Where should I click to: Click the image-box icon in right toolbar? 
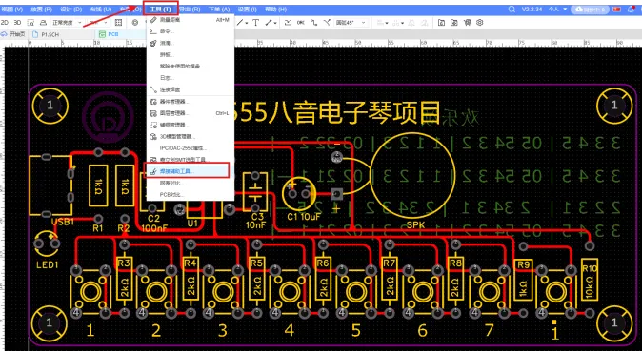tap(454, 23)
